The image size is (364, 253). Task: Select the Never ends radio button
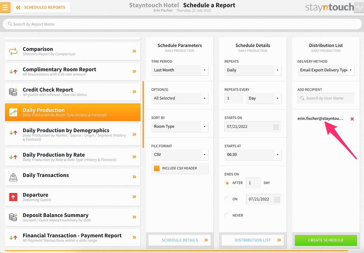pos(227,215)
